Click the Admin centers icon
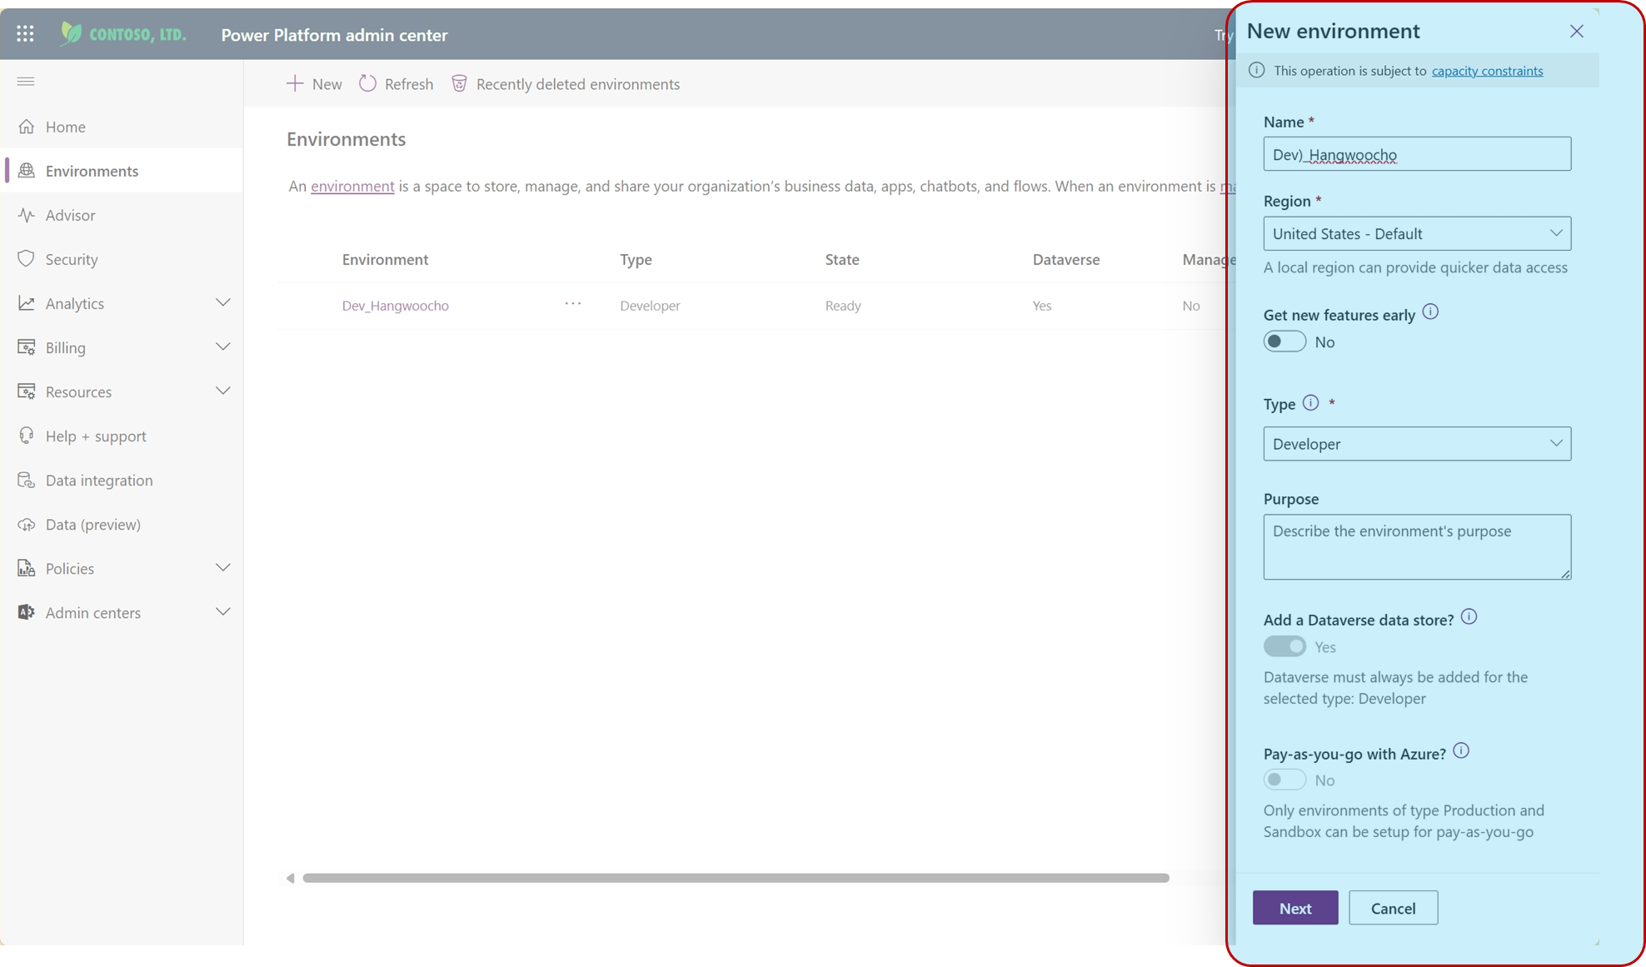The height and width of the screenshot is (967, 1646). click(27, 612)
